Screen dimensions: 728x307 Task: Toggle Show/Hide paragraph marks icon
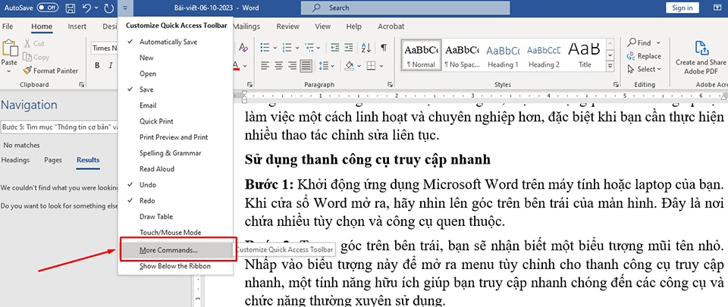[384, 47]
